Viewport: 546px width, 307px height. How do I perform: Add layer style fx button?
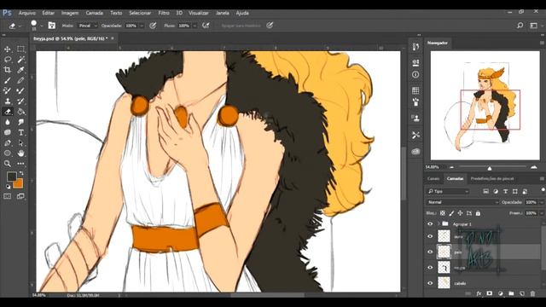pos(479,293)
